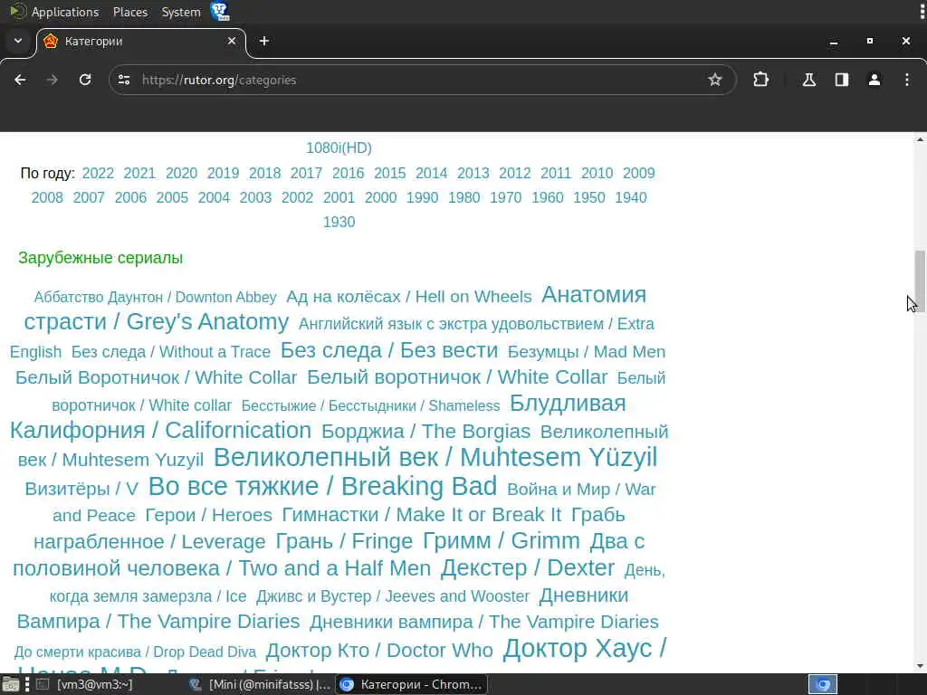Open Грань / Fringe link
Screen dimensions: 927x695
coord(344,541)
